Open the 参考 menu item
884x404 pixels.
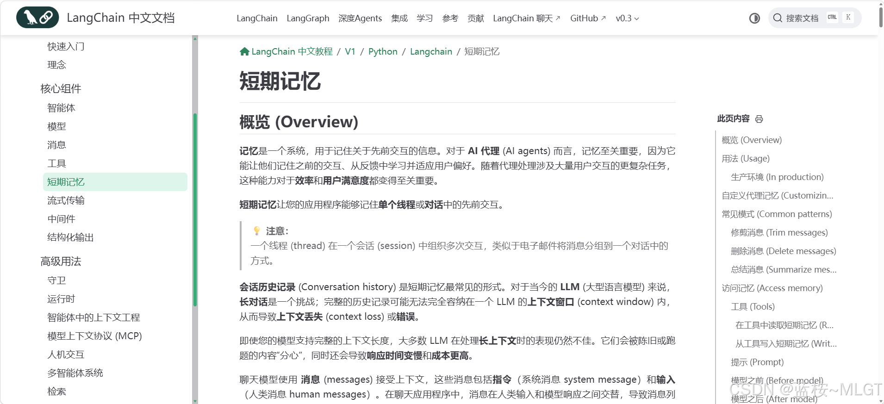point(450,19)
